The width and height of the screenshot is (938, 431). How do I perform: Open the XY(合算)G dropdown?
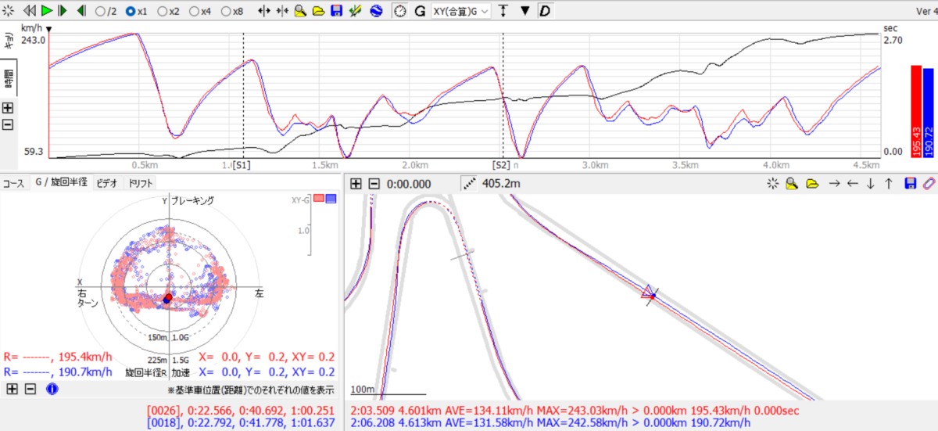pos(460,12)
